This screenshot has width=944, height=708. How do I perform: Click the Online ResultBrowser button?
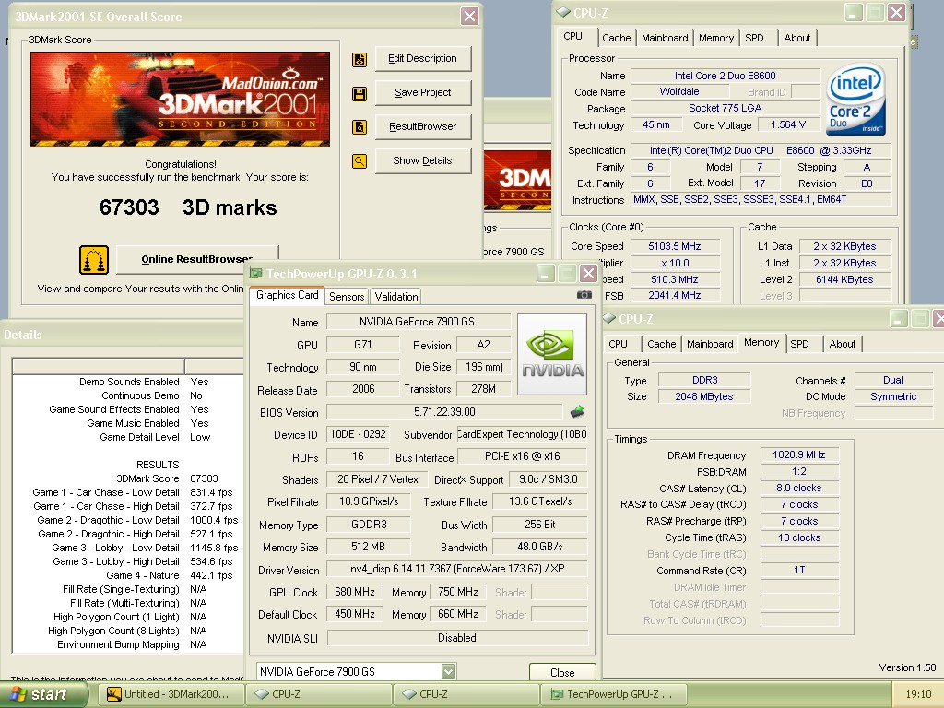(197, 259)
